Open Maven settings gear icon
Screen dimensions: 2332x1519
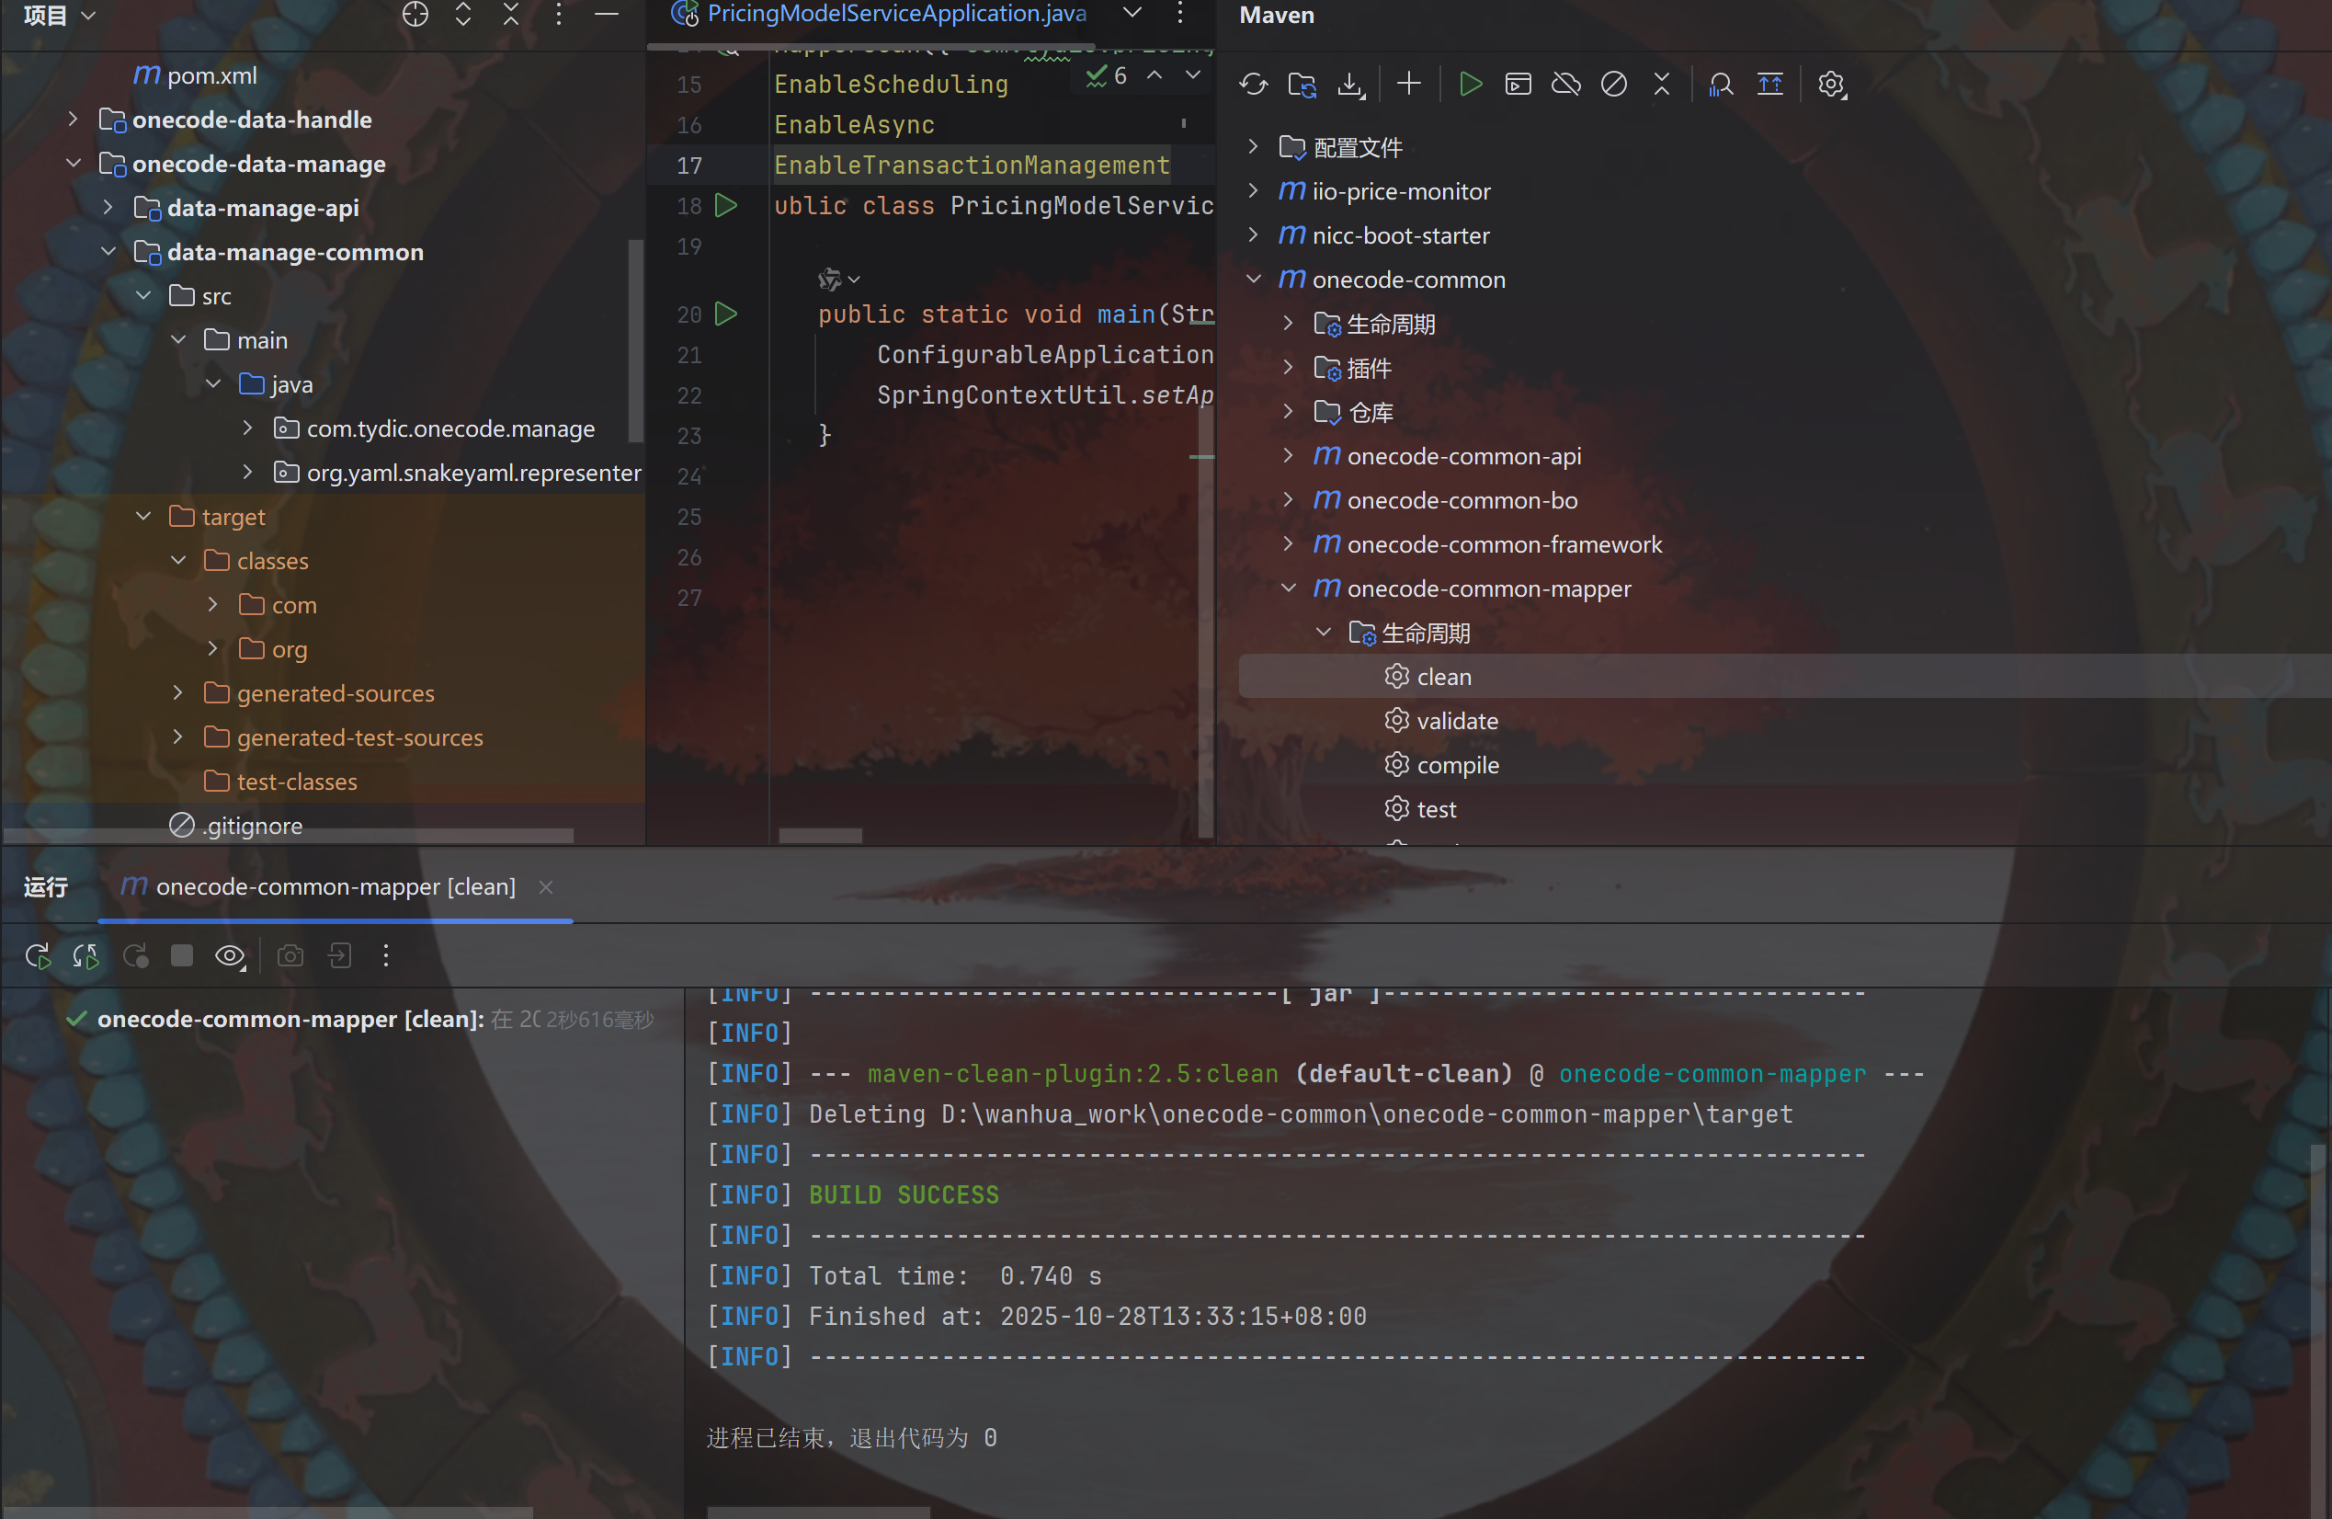tap(1830, 85)
